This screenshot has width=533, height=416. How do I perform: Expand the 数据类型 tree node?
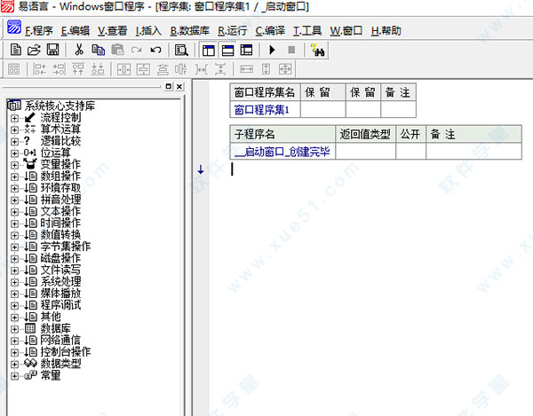[14, 365]
